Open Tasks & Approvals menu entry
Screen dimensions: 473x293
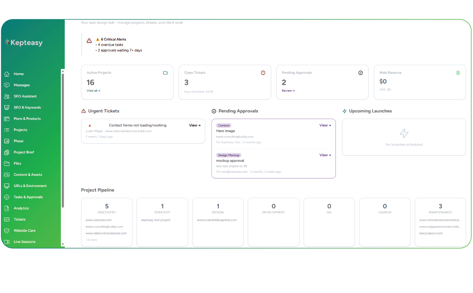click(x=28, y=197)
